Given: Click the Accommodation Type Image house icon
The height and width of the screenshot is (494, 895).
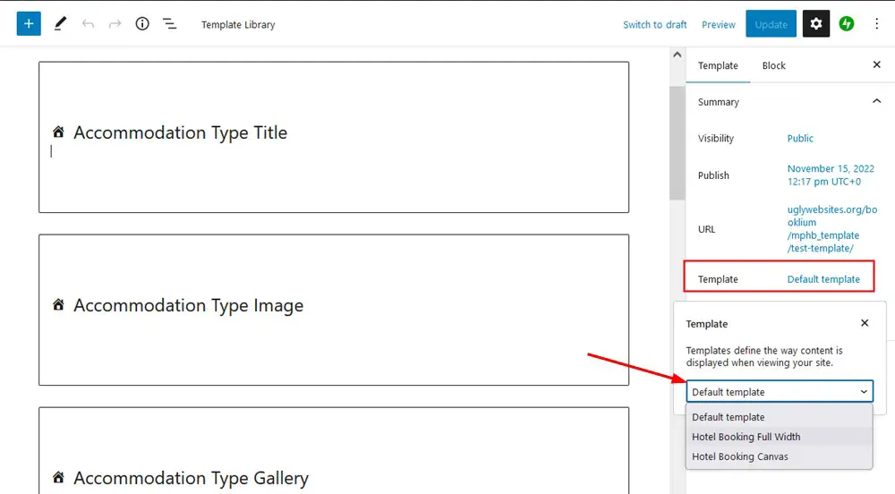Looking at the screenshot, I should tap(58, 305).
